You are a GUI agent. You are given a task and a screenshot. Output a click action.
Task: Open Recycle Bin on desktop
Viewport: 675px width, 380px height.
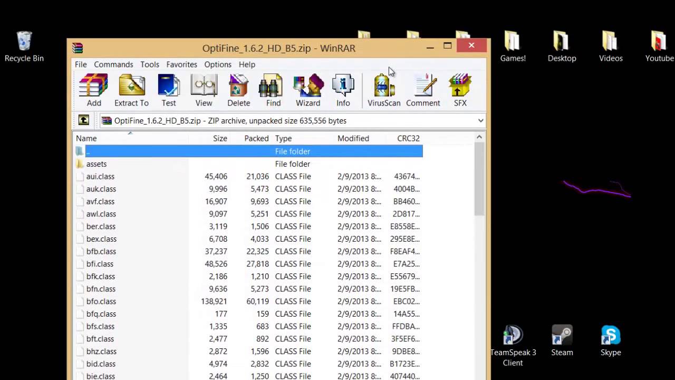pyautogui.click(x=24, y=46)
